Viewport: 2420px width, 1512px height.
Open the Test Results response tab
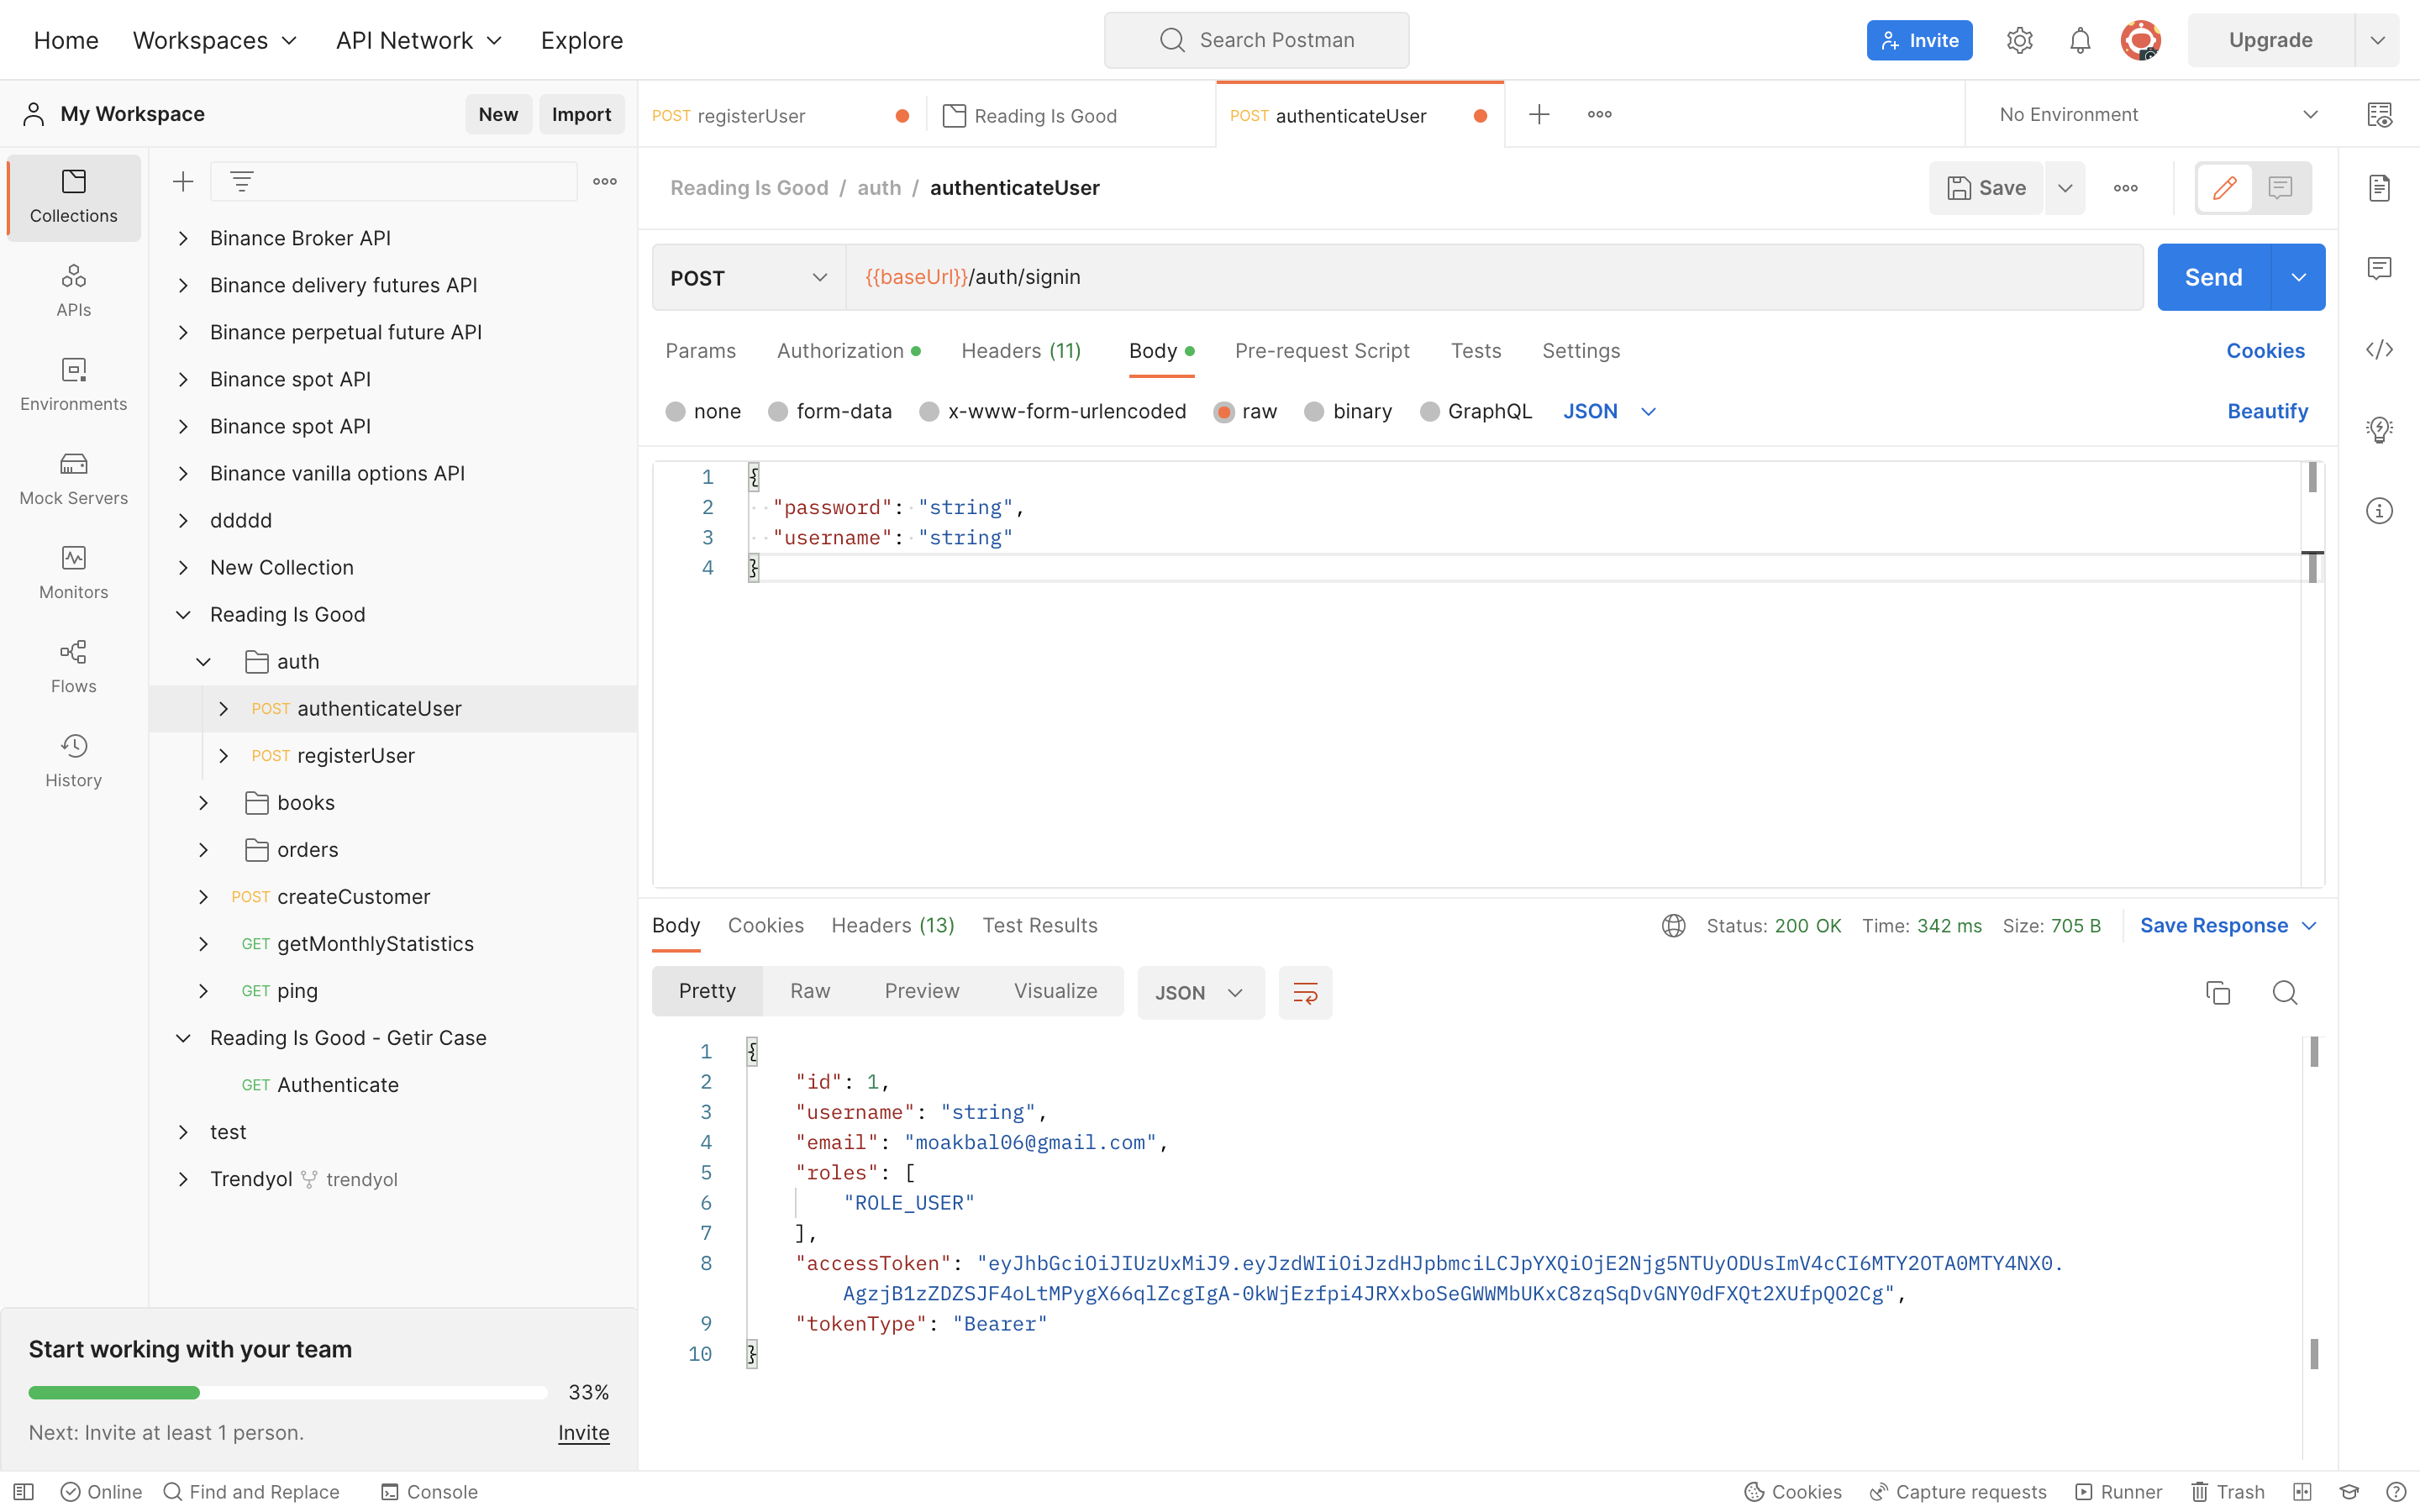coord(1040,925)
